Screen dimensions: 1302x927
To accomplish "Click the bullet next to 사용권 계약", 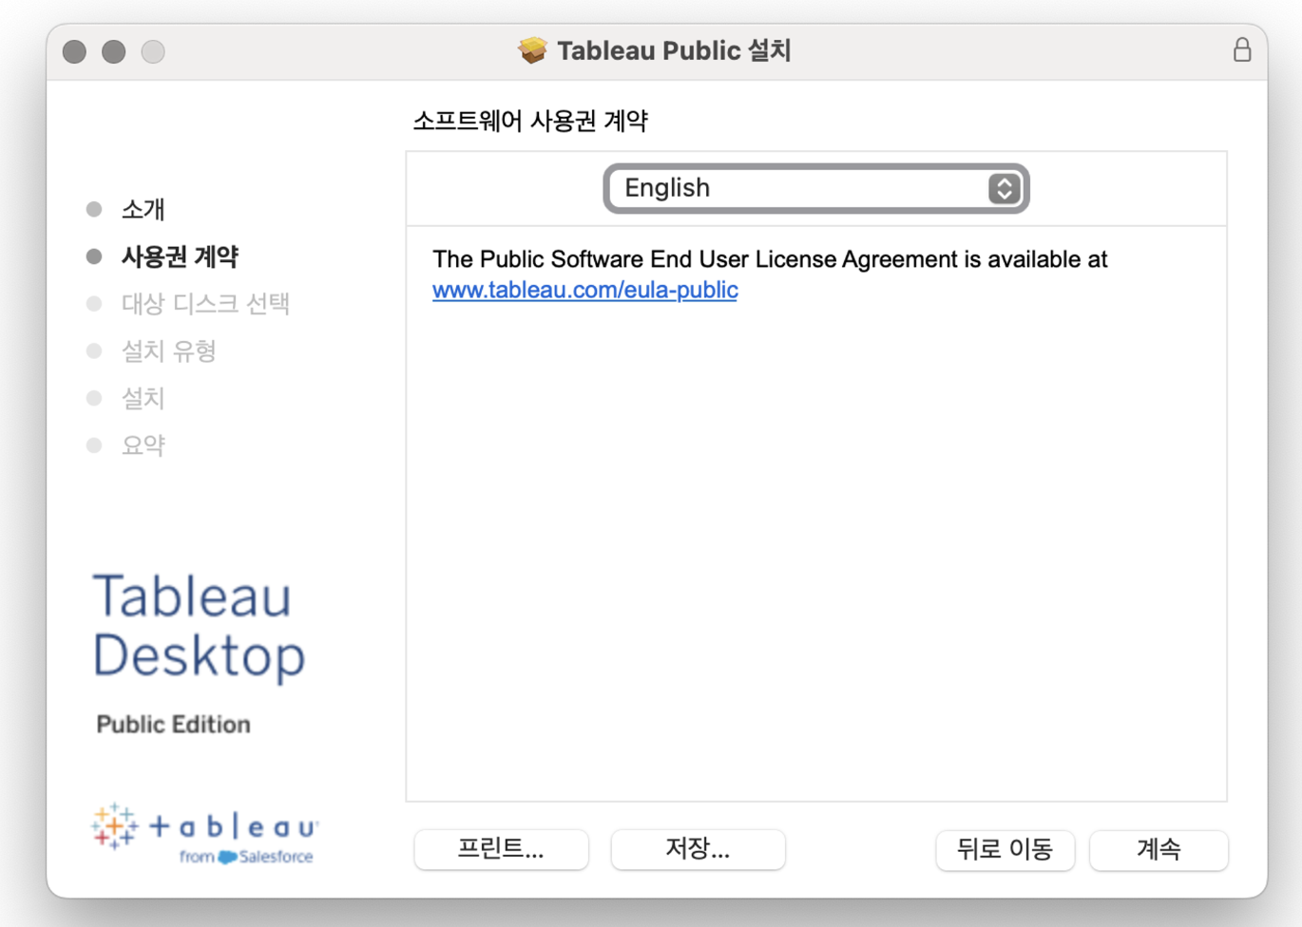I will pos(94,256).
